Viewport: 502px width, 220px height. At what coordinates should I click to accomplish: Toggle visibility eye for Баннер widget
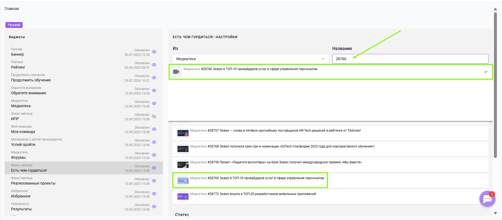(154, 52)
